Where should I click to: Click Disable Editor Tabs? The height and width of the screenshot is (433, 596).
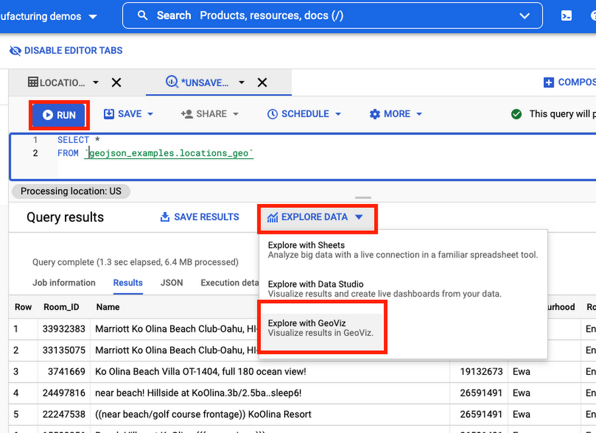(66, 50)
